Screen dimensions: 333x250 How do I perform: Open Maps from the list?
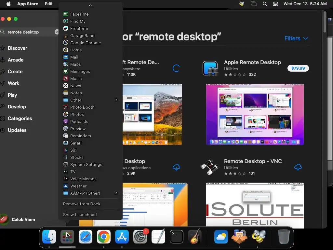90,64
